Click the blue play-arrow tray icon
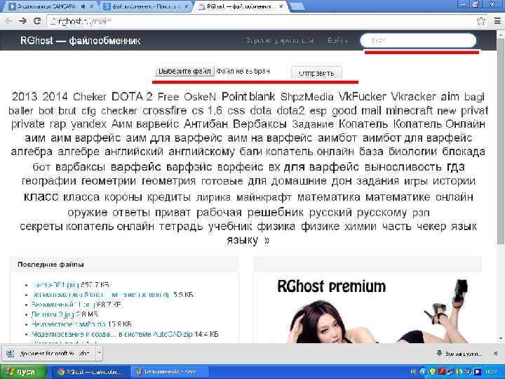 [478, 372]
